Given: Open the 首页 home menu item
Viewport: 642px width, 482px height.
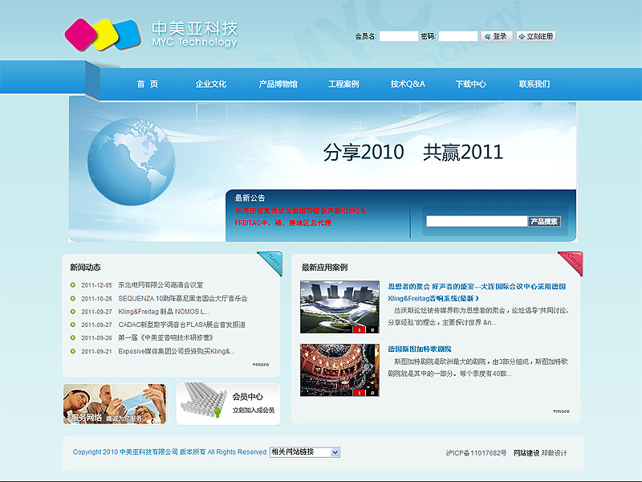Looking at the screenshot, I should pos(147,84).
